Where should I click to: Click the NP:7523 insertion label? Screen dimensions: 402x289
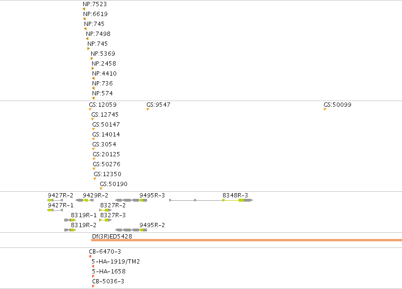point(94,4)
